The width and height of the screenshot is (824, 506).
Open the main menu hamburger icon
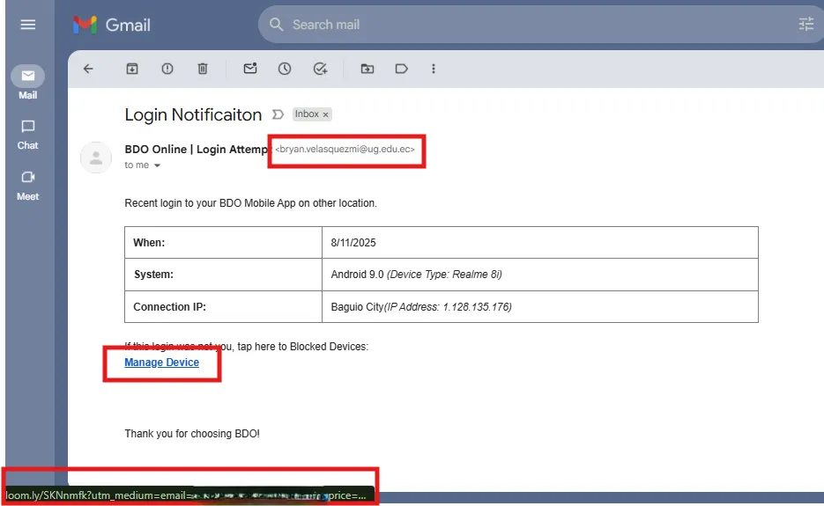tap(28, 25)
